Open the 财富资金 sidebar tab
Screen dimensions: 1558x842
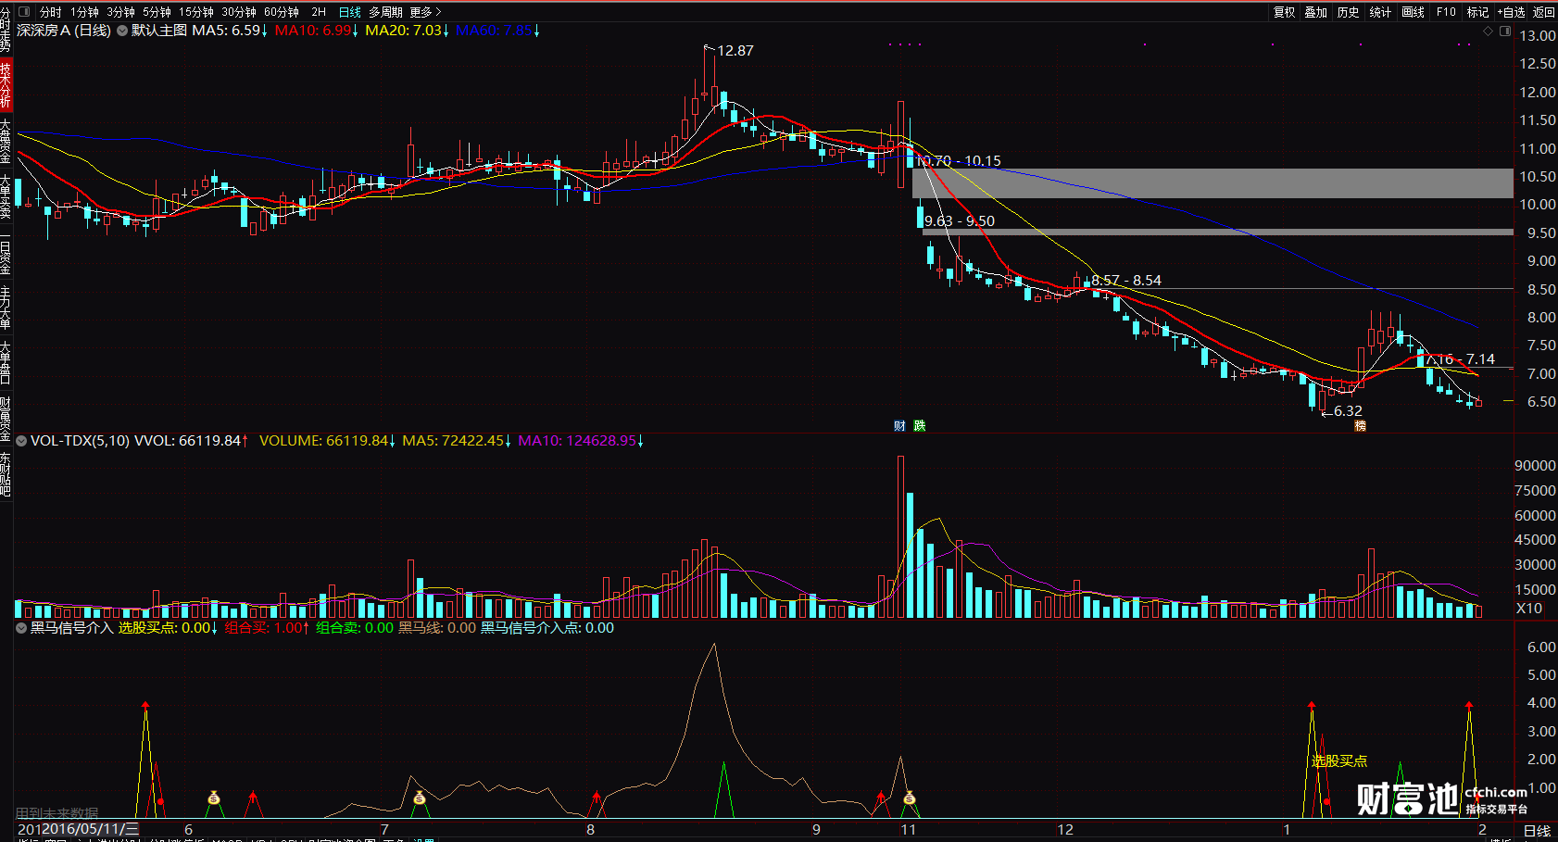click(x=6, y=419)
